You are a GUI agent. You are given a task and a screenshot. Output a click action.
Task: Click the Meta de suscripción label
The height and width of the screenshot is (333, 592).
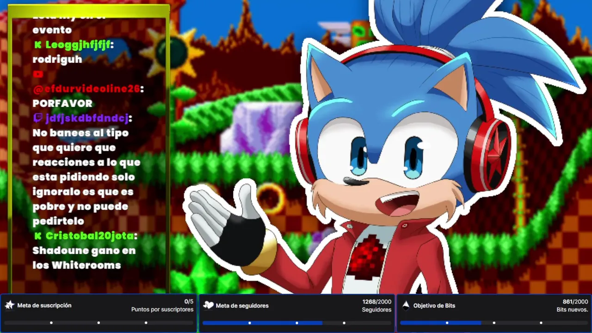point(44,305)
